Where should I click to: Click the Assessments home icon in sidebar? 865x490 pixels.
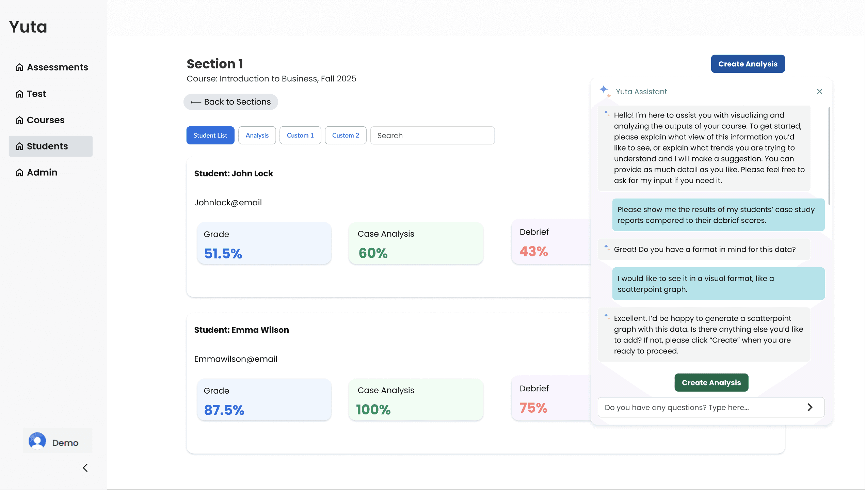pyautogui.click(x=20, y=67)
